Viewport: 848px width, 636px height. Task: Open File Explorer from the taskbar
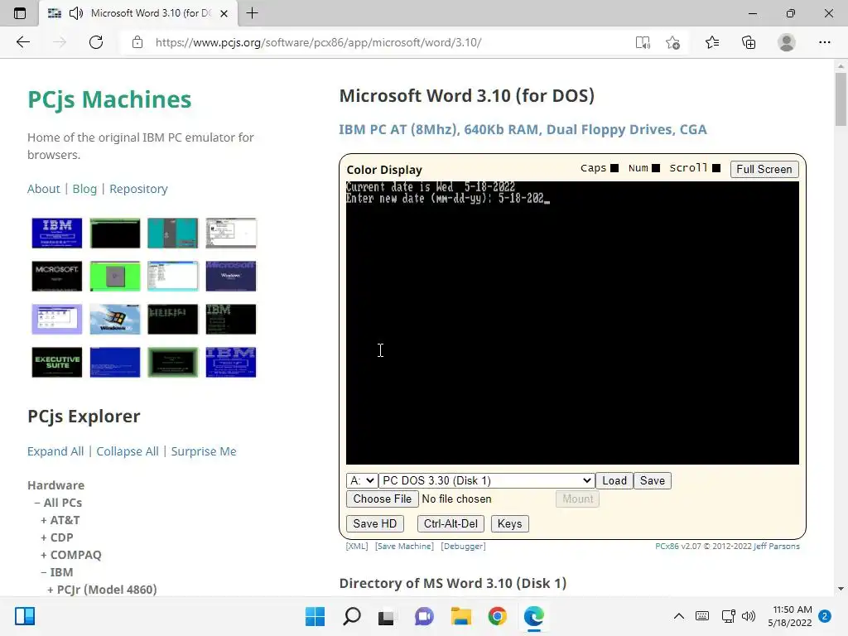coord(460,616)
